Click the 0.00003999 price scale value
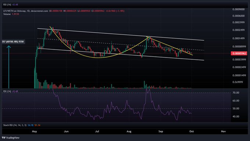Screen dimensions: 250x141 tap(239, 60)
